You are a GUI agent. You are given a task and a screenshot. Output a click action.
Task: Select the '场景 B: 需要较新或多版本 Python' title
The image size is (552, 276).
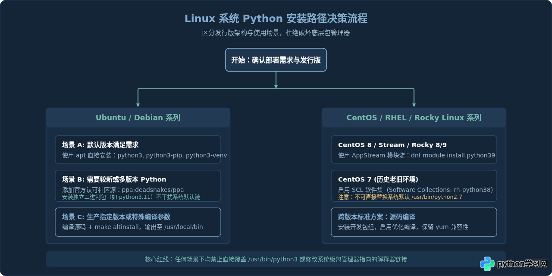114,179
